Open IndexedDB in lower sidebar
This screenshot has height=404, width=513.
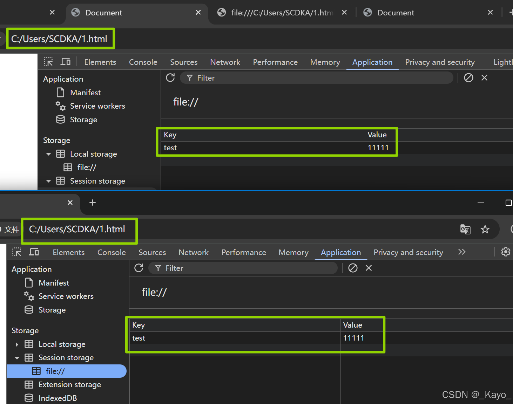(58, 398)
